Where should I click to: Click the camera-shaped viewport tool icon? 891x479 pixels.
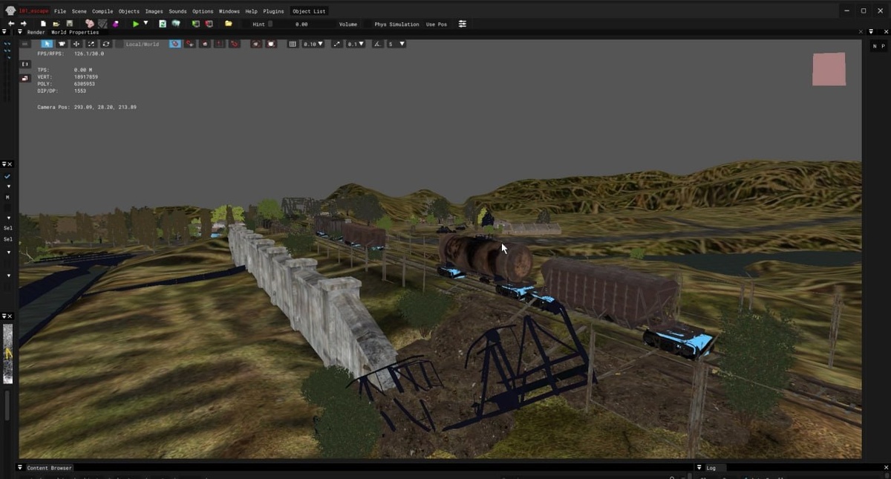pyautogui.click(x=62, y=44)
